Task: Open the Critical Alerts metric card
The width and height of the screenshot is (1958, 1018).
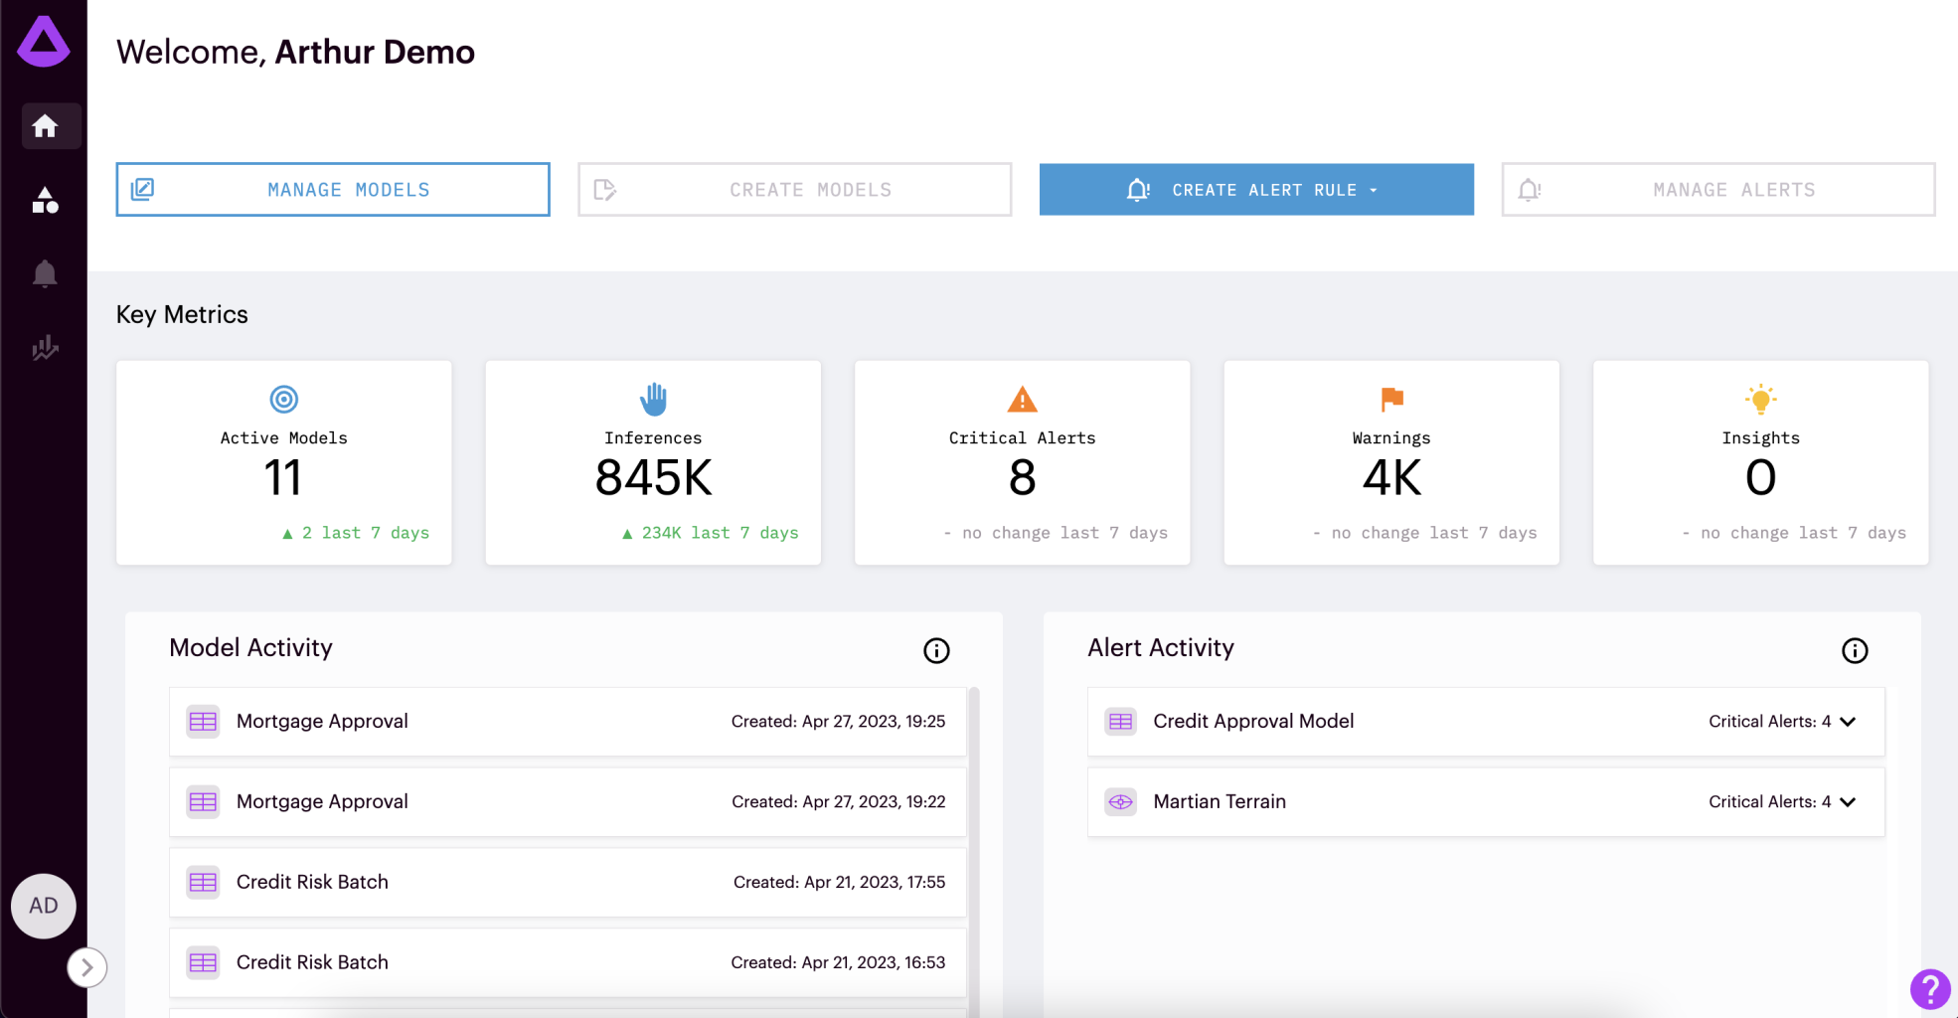Action: tap(1022, 462)
